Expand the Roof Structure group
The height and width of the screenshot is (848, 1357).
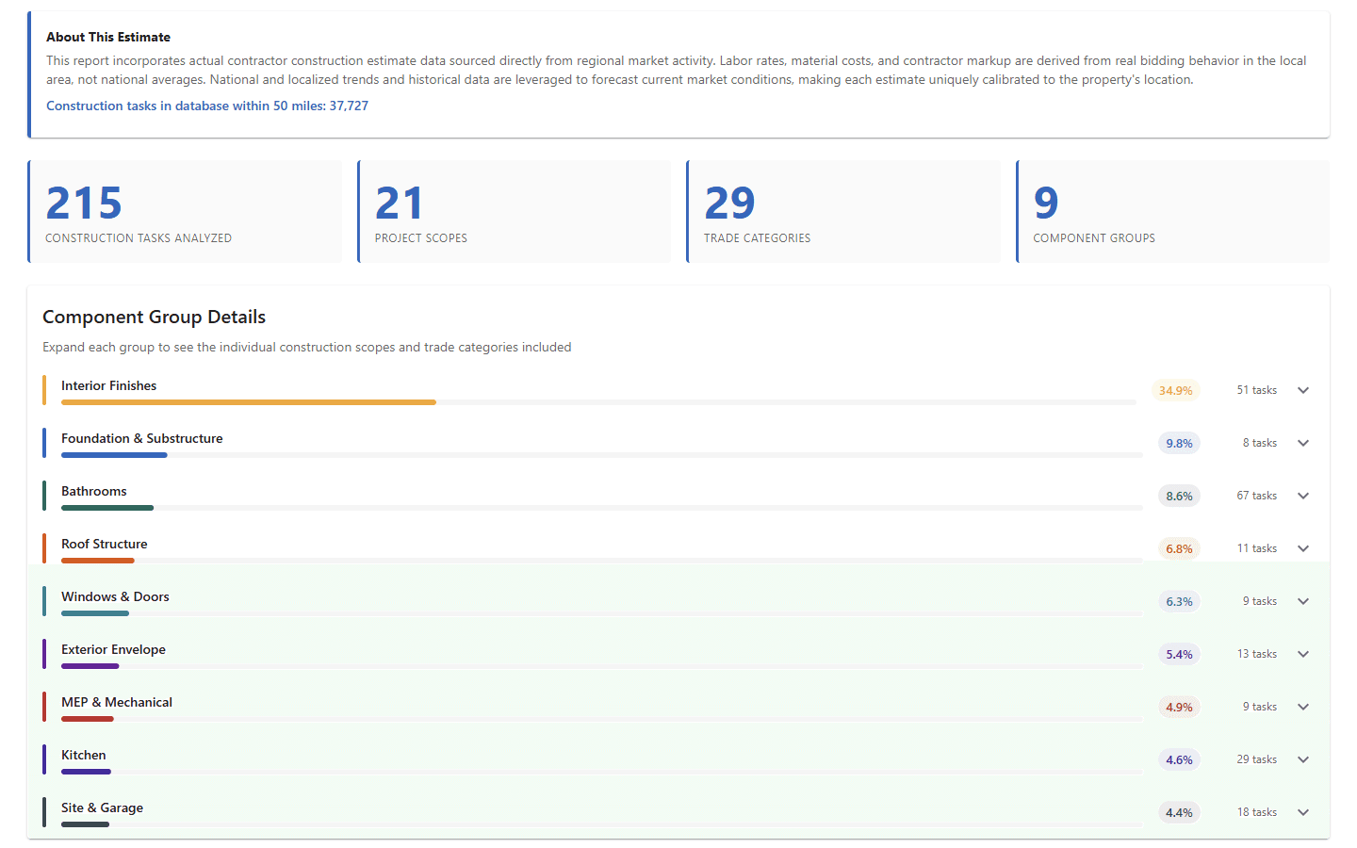tap(1303, 547)
